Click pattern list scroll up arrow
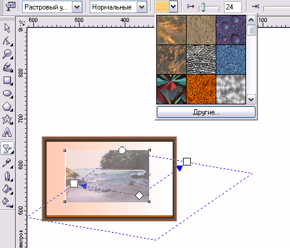The width and height of the screenshot is (290, 248). (x=251, y=20)
